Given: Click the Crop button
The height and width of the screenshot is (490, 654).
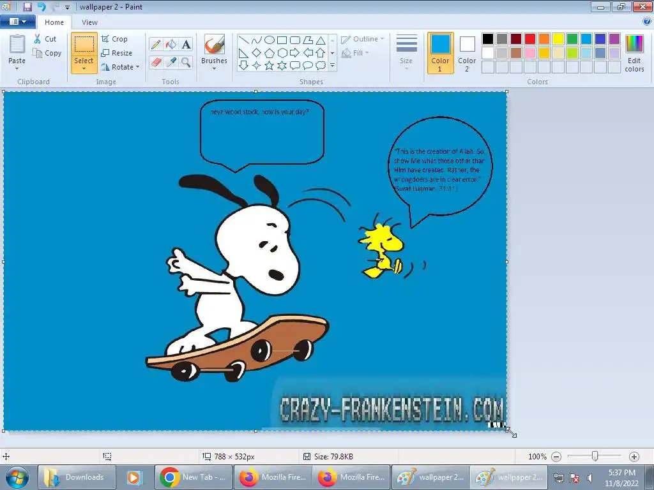Looking at the screenshot, I should point(115,39).
